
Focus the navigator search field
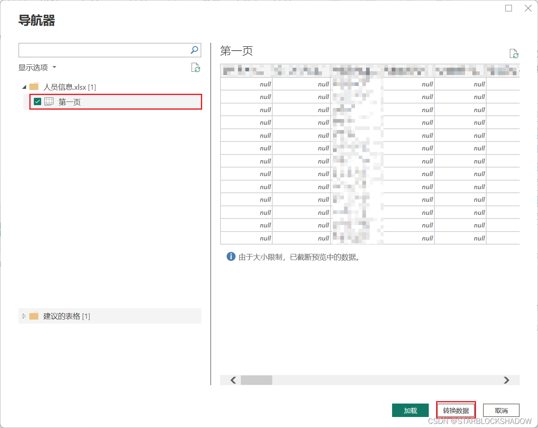click(x=110, y=50)
